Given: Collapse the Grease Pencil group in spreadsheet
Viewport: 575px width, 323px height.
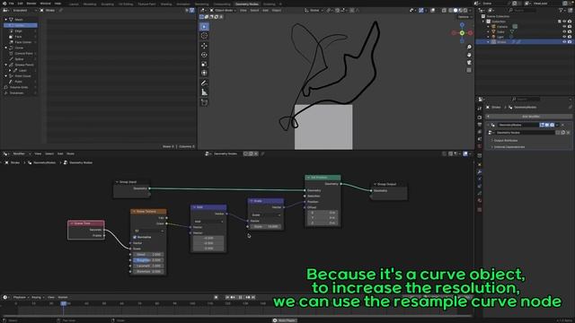Looking at the screenshot, I should click(6, 65).
